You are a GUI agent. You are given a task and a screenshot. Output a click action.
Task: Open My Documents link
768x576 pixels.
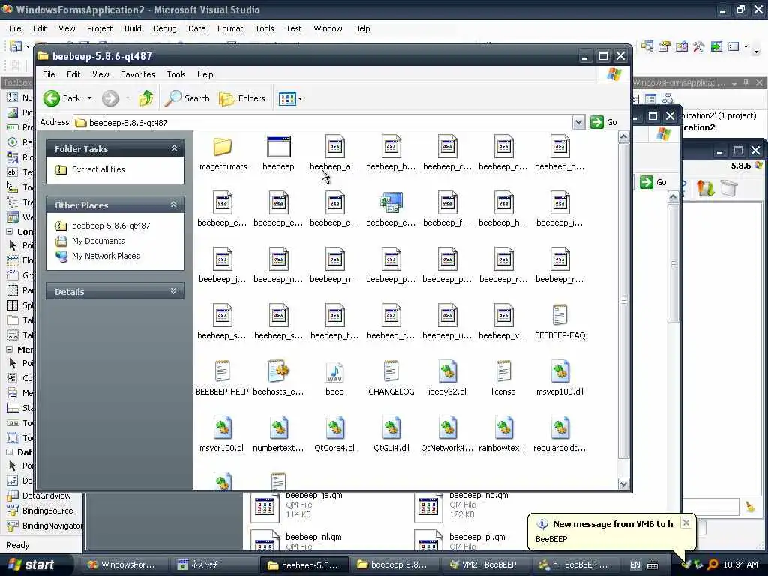click(98, 241)
